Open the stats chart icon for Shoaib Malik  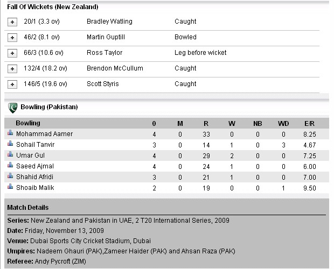click(x=10, y=187)
